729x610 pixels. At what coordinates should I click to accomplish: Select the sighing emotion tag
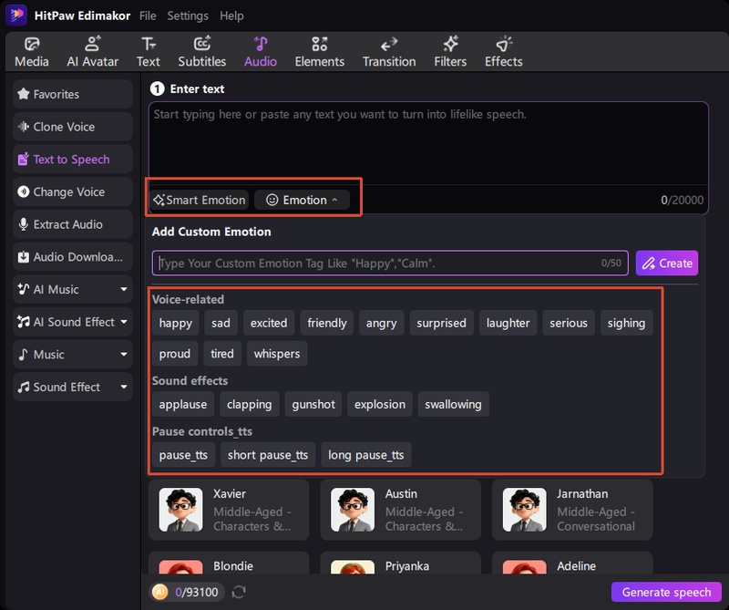click(x=626, y=323)
